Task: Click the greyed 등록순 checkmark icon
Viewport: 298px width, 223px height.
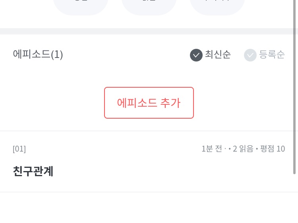Action: pyautogui.click(x=250, y=55)
